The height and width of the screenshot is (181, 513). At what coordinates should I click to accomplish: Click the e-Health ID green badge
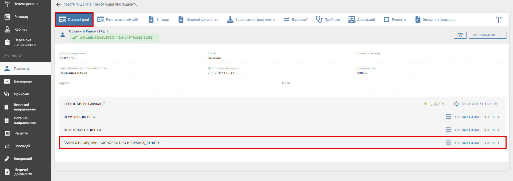coord(114,38)
